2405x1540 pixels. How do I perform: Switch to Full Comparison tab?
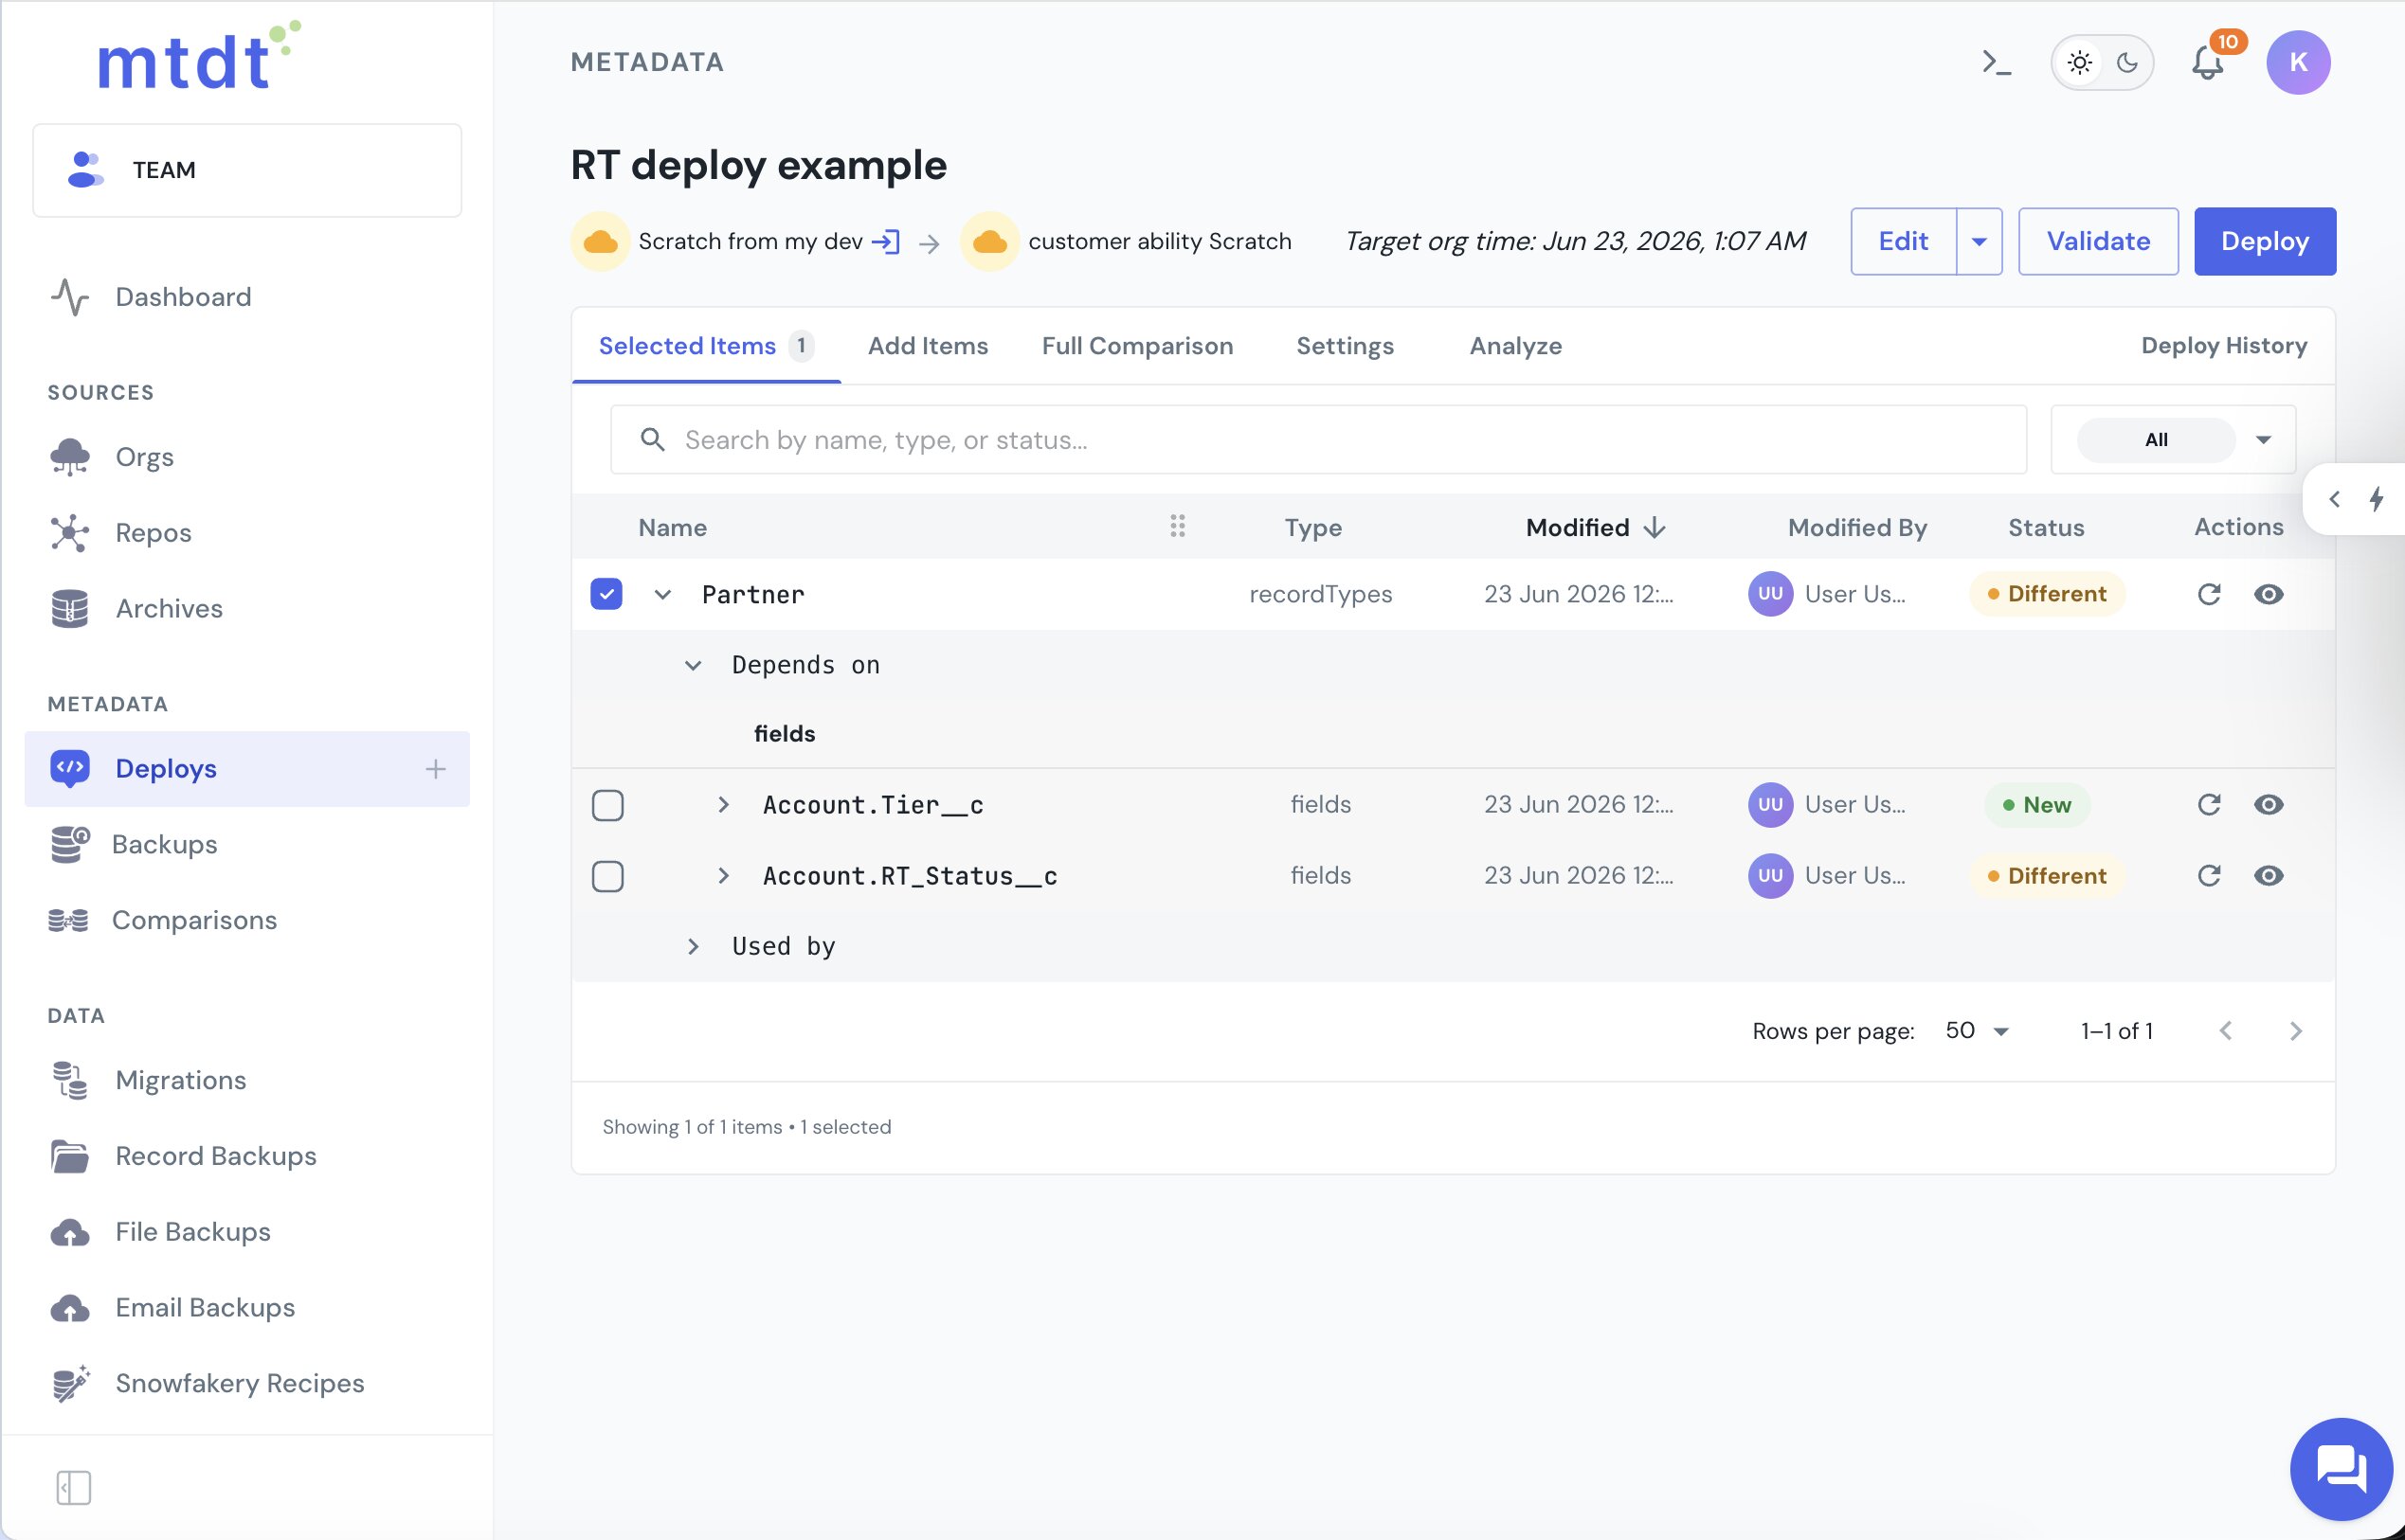(1137, 346)
